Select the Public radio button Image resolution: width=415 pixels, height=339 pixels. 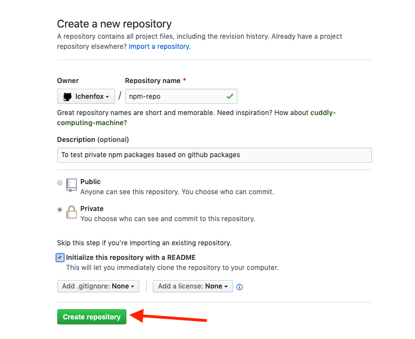coord(60,182)
